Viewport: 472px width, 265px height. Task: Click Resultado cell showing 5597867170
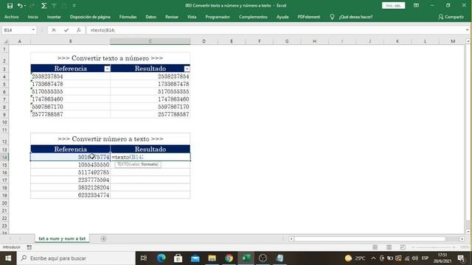[150, 107]
